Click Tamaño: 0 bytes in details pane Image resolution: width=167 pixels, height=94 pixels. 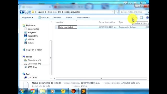pos(80,86)
